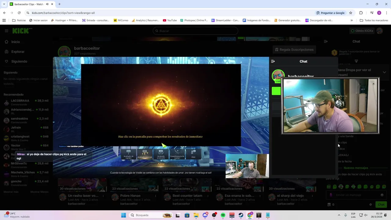This screenshot has height=220, width=391.
Task: Mute the barbacoeitor Clips browser tab
Action: (x=47, y=4)
